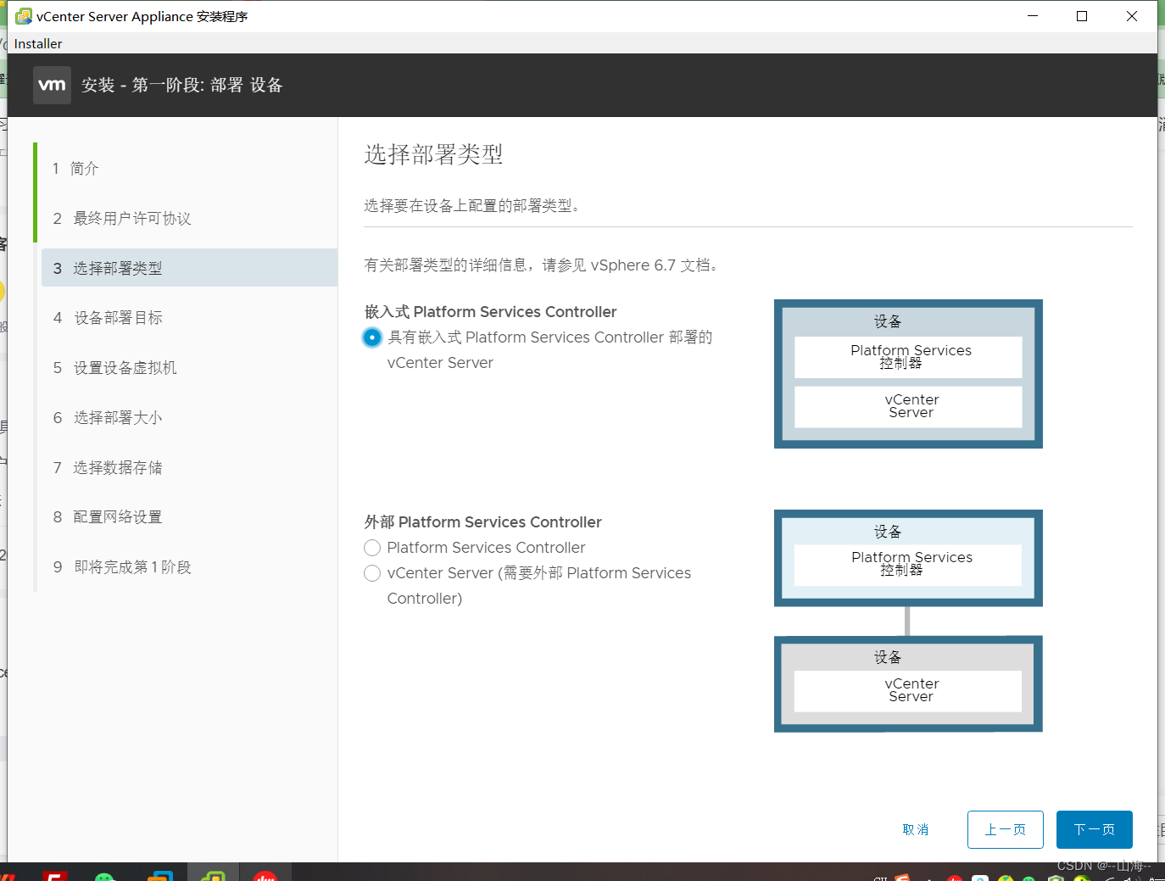Image resolution: width=1165 pixels, height=881 pixels.
Task: Click the 上一页 previous button
Action: [x=1006, y=829]
